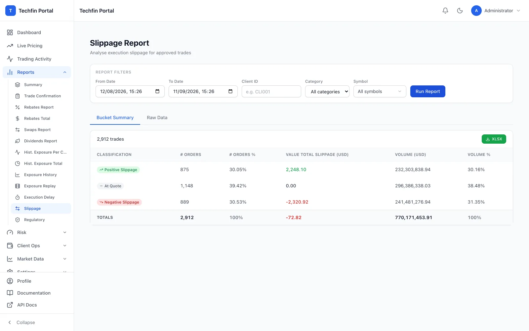The height and width of the screenshot is (331, 529).
Task: Click the Reports bar chart icon
Action: 10,72
